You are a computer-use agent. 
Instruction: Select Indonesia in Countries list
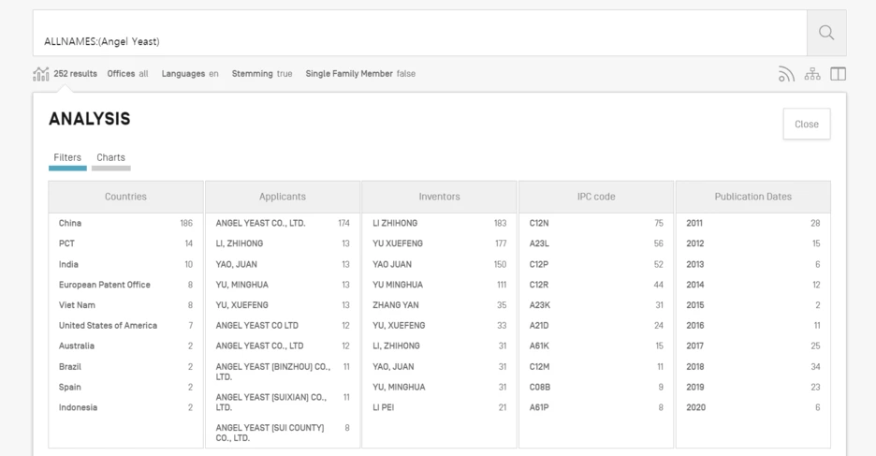125,407
